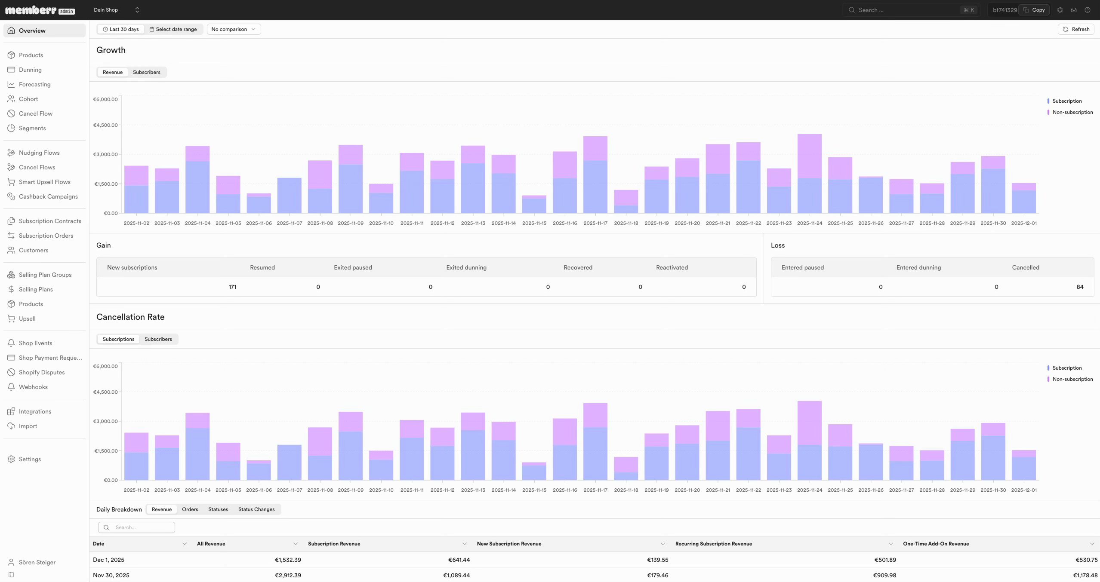Select the Orders tab in Daily Breakdown
The height and width of the screenshot is (582, 1100).
pyautogui.click(x=190, y=509)
